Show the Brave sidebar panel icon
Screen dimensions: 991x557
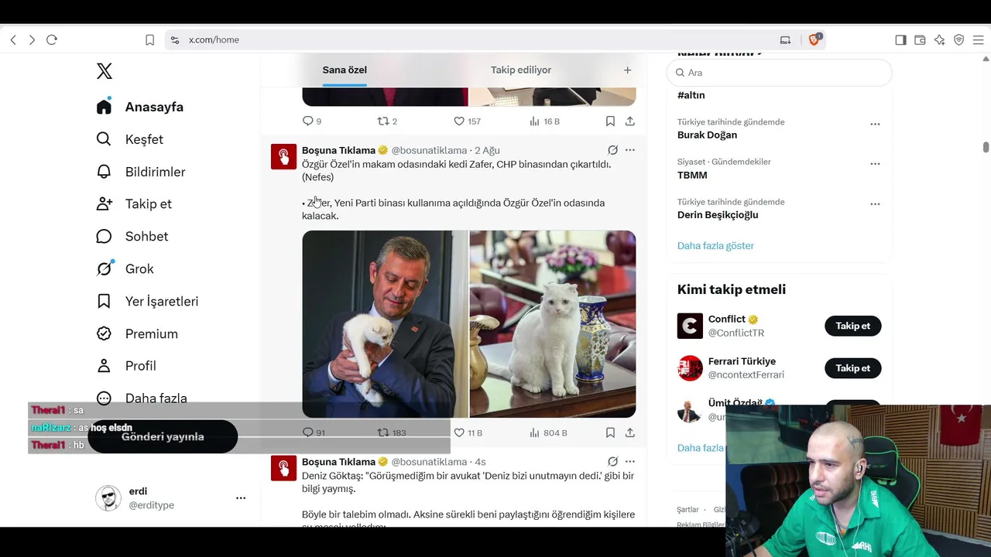point(900,39)
